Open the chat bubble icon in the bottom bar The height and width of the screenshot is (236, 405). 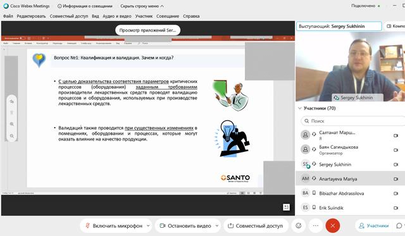point(399,226)
